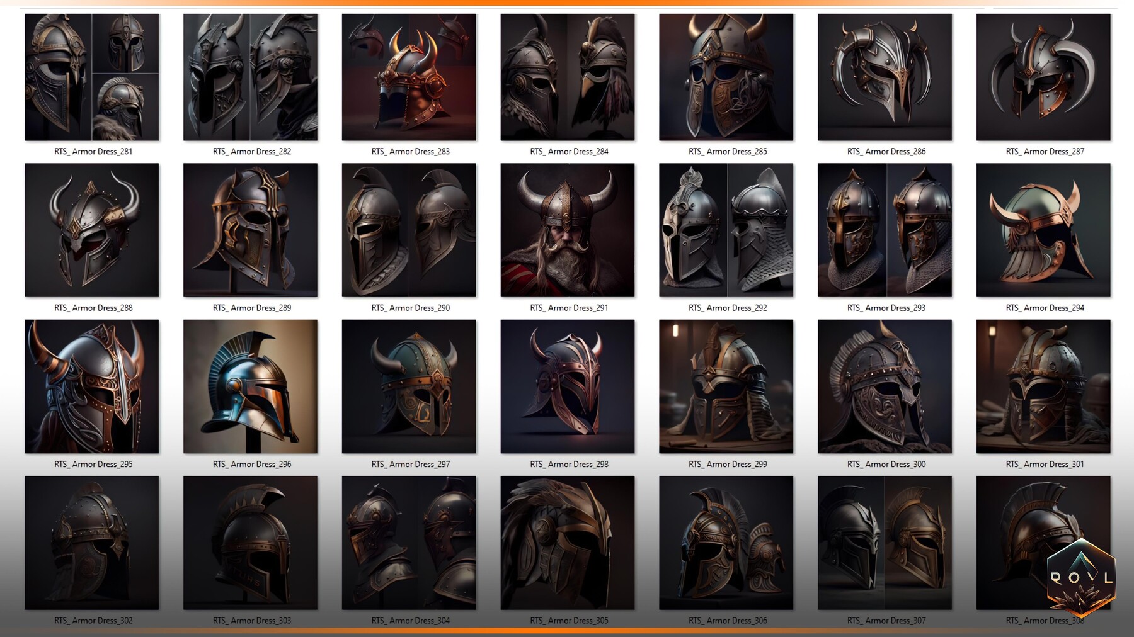Select the blue spartan helmet RTS_ Armor Dress_296
The width and height of the screenshot is (1134, 637).
pos(249,388)
